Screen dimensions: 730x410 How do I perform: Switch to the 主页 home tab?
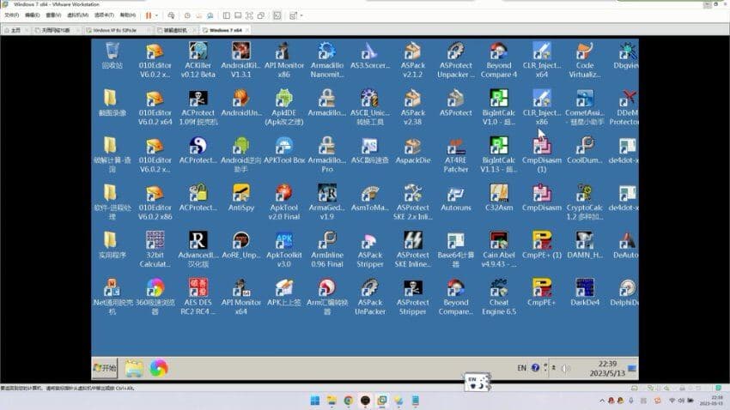click(x=15, y=30)
